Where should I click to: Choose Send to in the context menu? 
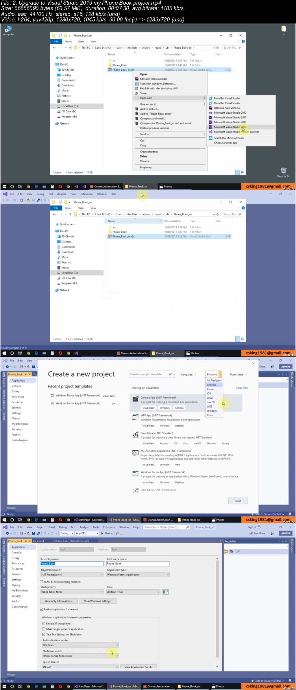click(170, 134)
